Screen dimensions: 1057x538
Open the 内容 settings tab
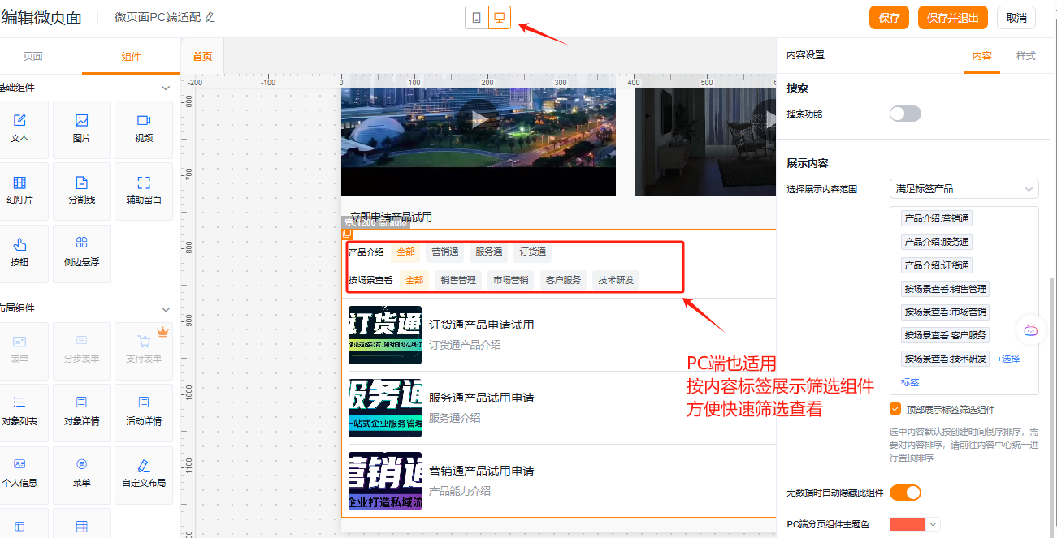[x=981, y=55]
